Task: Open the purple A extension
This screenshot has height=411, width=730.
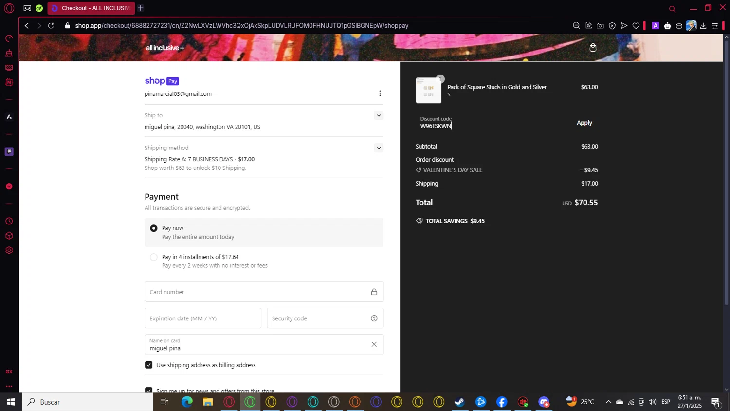Action: coord(656,26)
